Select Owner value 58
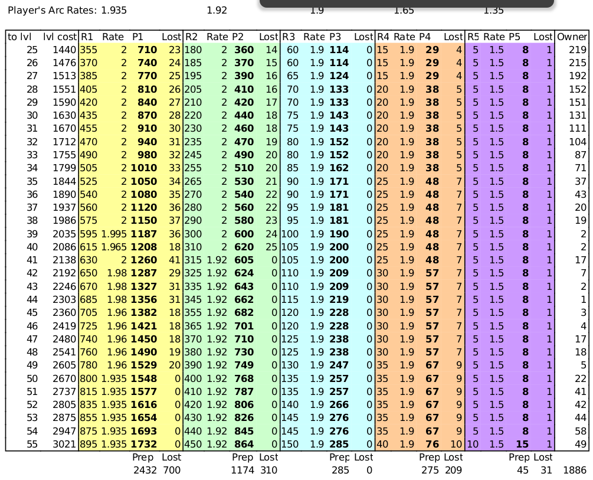 [x=581, y=431]
